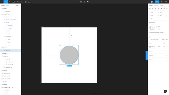Image resolution: width=169 pixels, height=95 pixels.
Task: Select Rectangle 22 layer
Action: (x=11, y=73)
